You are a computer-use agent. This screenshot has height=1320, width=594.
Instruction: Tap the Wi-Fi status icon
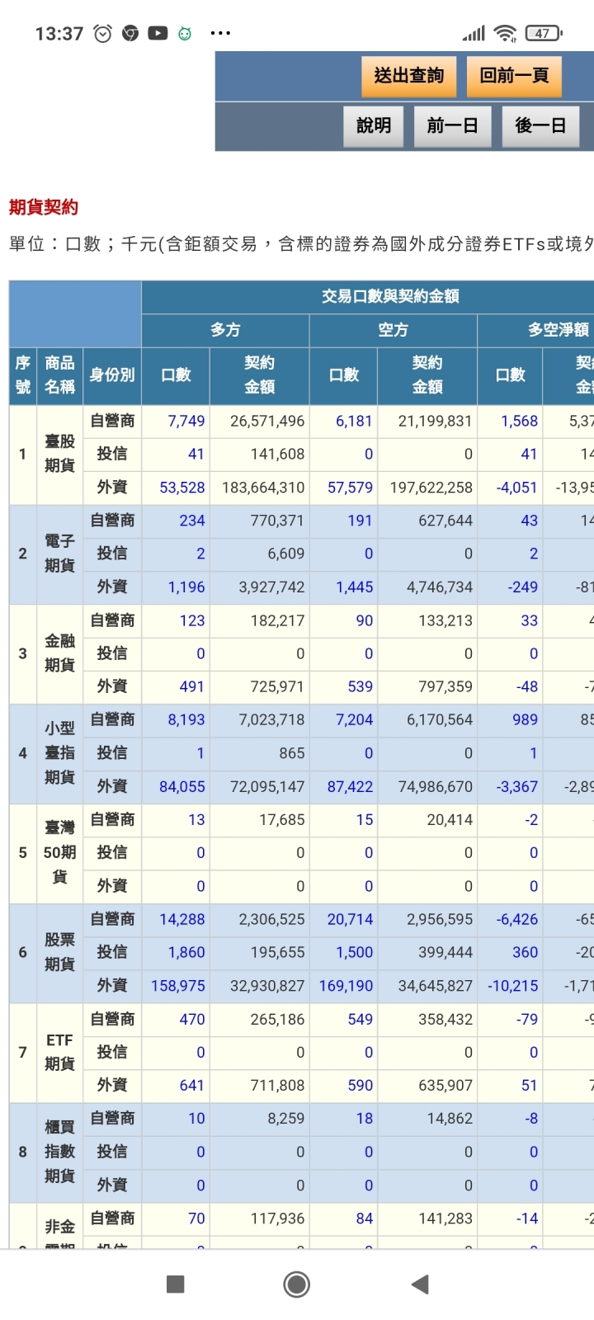[505, 34]
